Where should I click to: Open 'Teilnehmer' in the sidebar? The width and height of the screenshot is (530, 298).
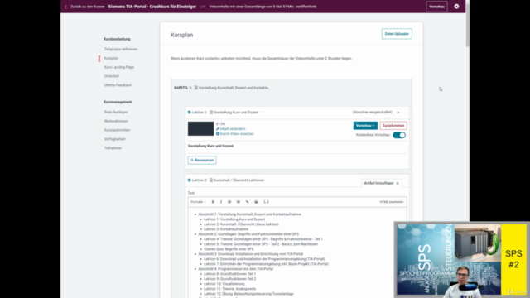(x=113, y=148)
